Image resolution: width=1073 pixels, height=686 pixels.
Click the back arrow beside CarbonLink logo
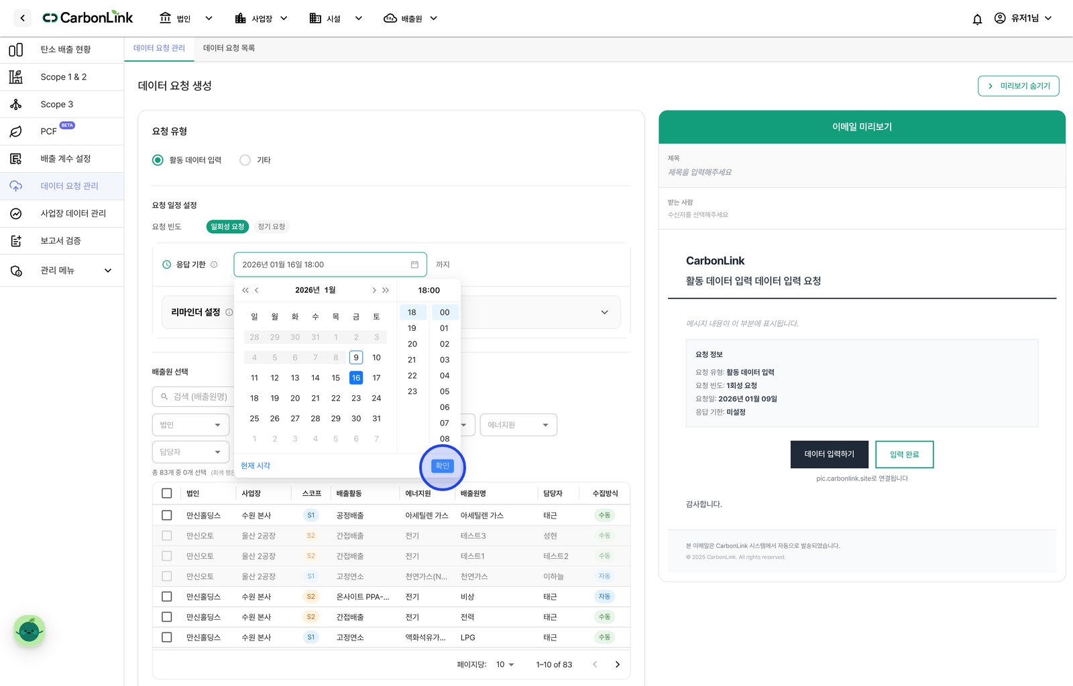point(23,18)
